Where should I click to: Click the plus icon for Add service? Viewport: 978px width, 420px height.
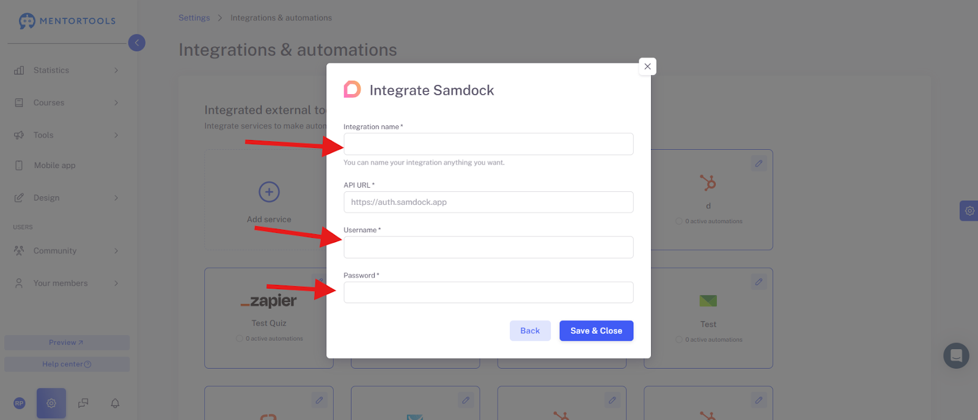[269, 192]
